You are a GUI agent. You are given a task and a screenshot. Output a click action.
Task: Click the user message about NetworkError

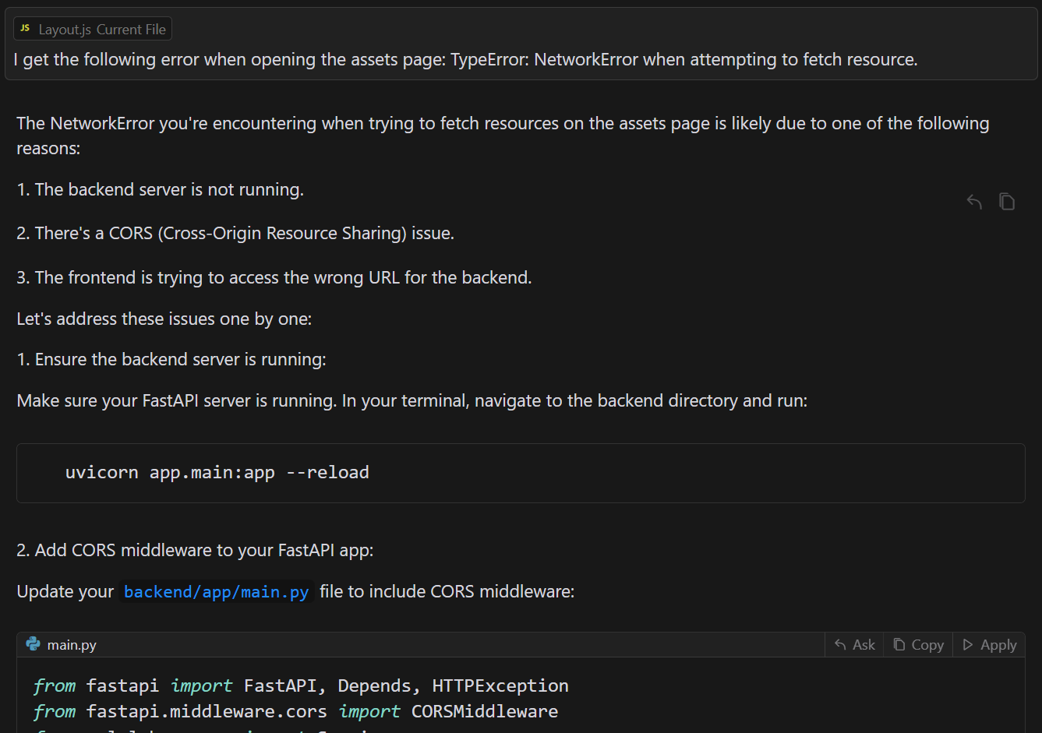[465, 60]
